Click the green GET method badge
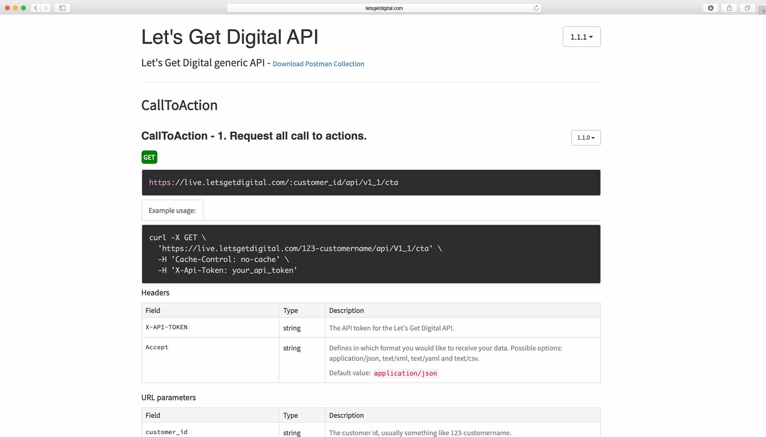766x437 pixels. point(149,157)
